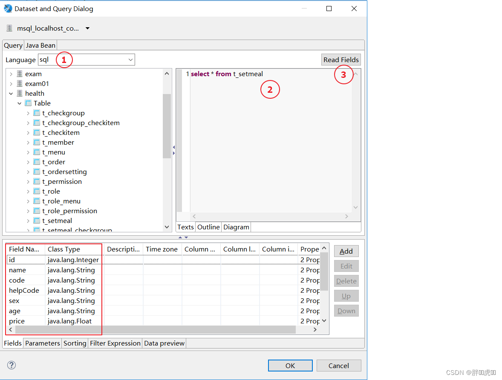Collapse the Table folder node

[x=20, y=103]
